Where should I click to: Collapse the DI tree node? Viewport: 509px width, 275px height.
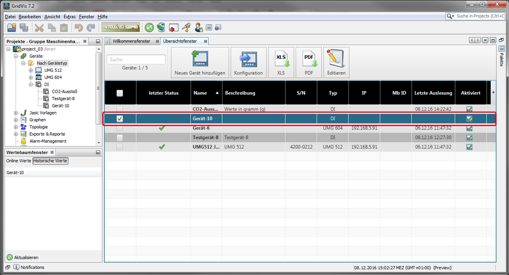31,85
